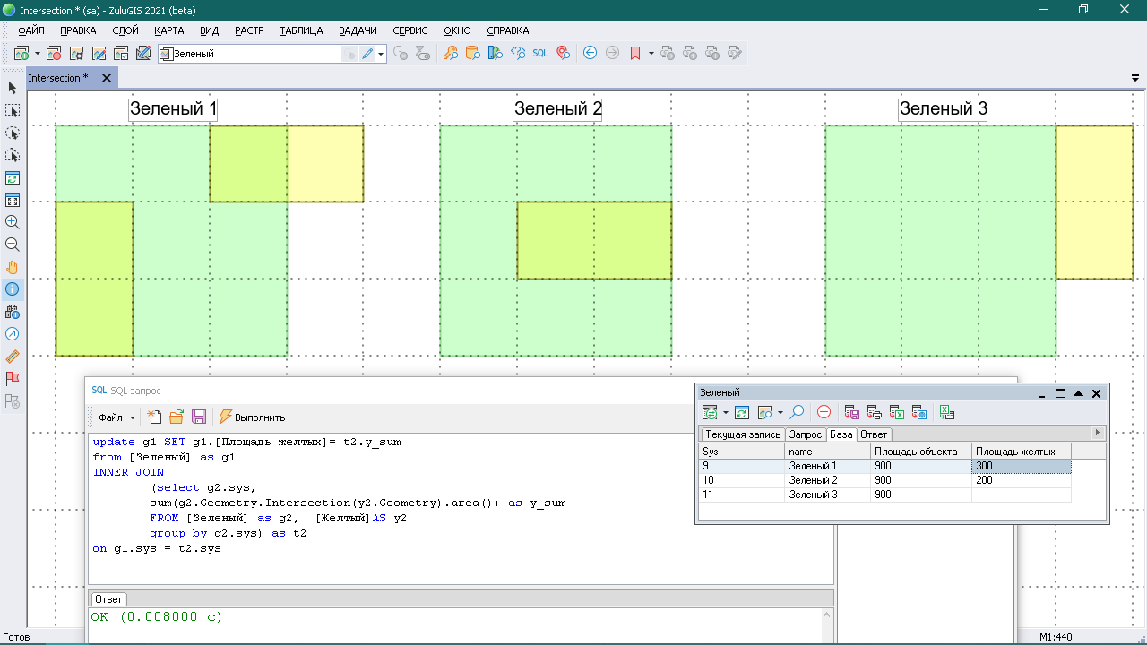Click the back navigation arrow icon
Screen dimensions: 1147x645
(x=590, y=54)
